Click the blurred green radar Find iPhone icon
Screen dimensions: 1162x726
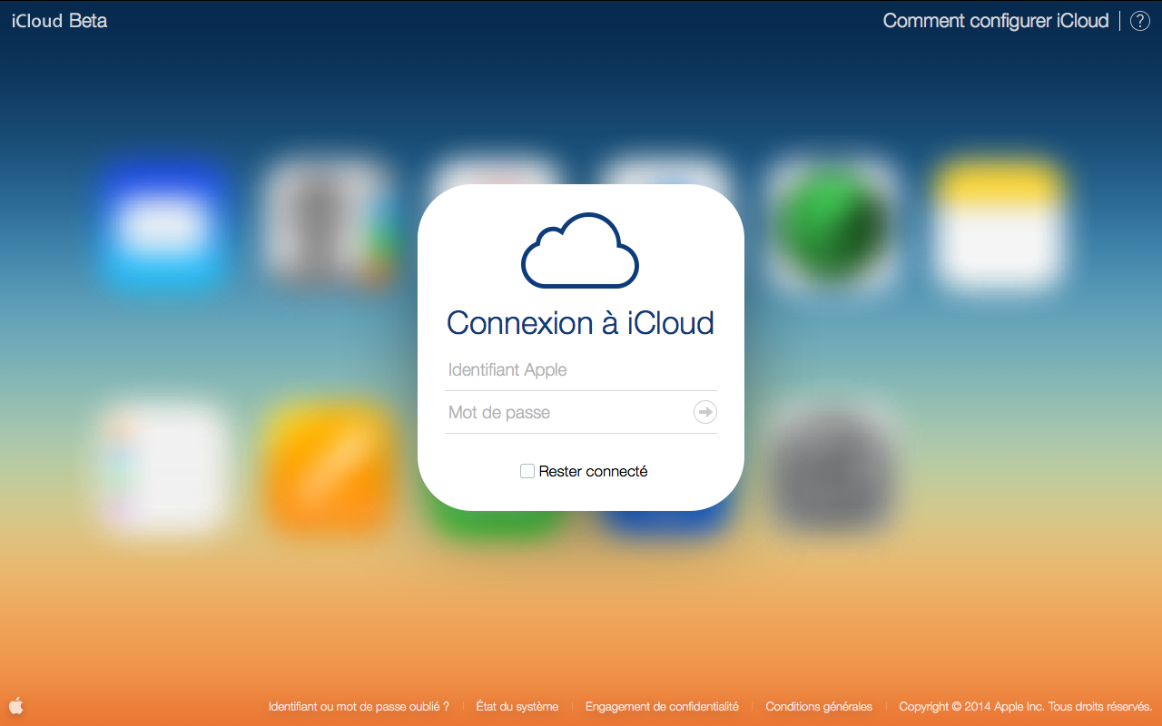point(833,222)
